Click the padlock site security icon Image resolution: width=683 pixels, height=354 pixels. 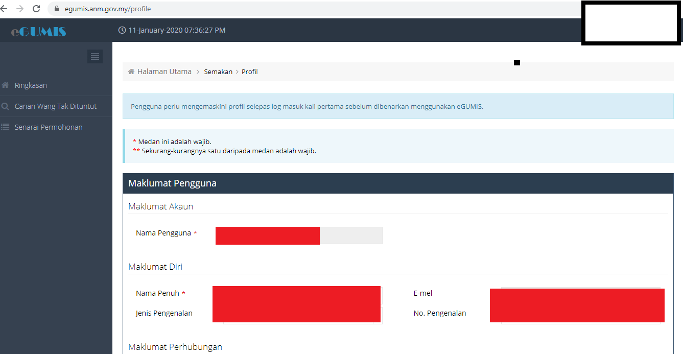click(x=57, y=9)
